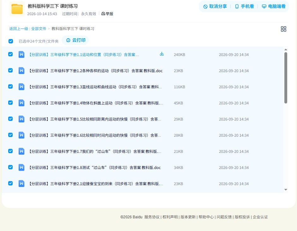
Task: Click the scrollbar down arrow
Action: pos(286,190)
